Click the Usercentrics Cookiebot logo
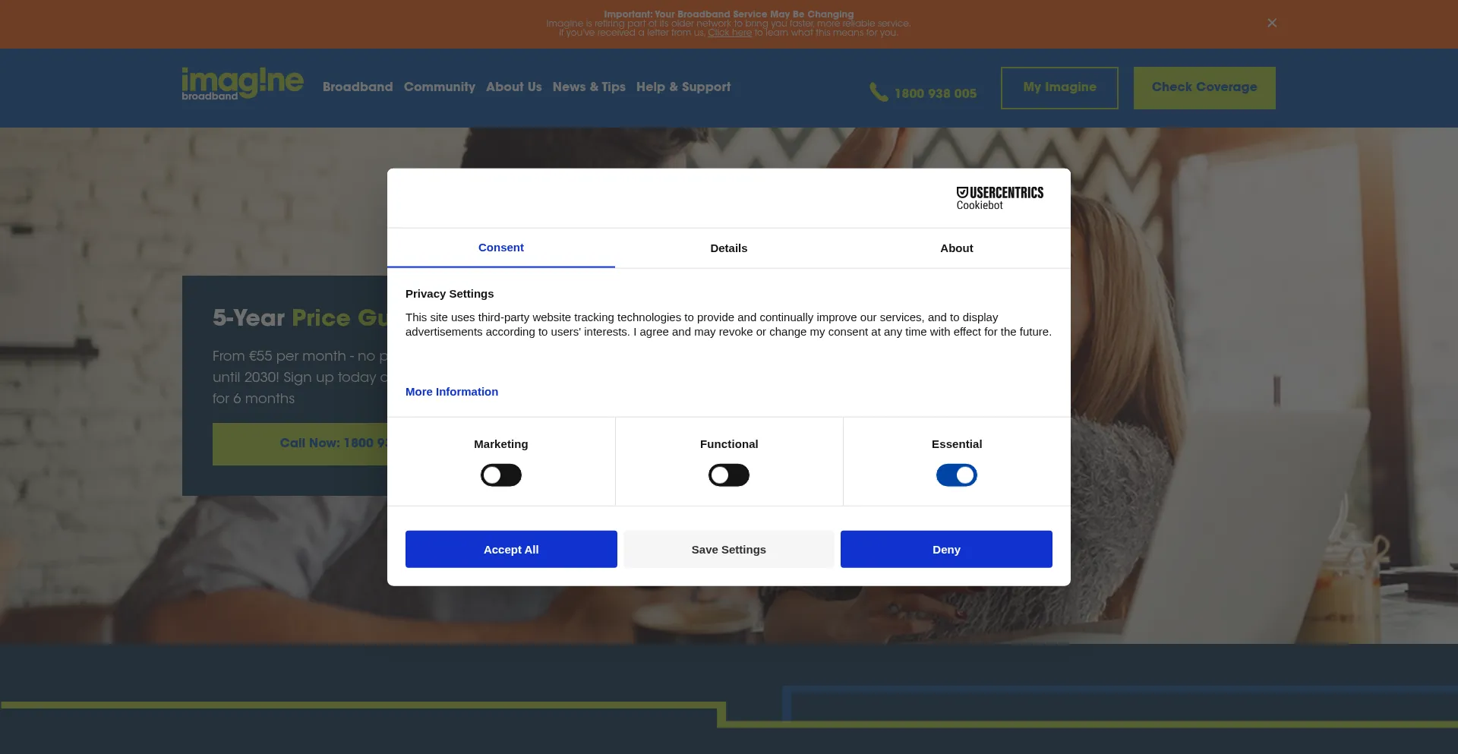 [999, 197]
